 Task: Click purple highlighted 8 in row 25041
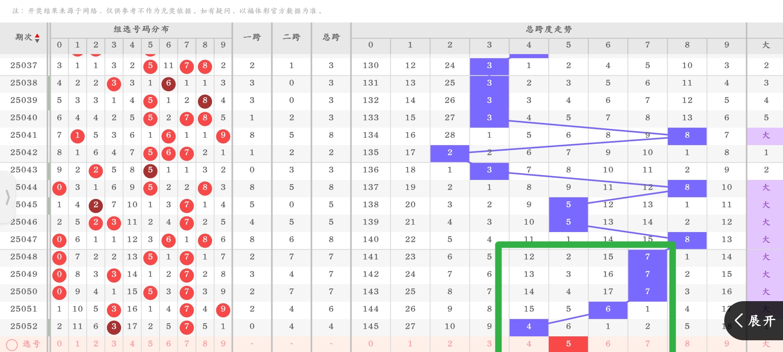tap(687, 136)
